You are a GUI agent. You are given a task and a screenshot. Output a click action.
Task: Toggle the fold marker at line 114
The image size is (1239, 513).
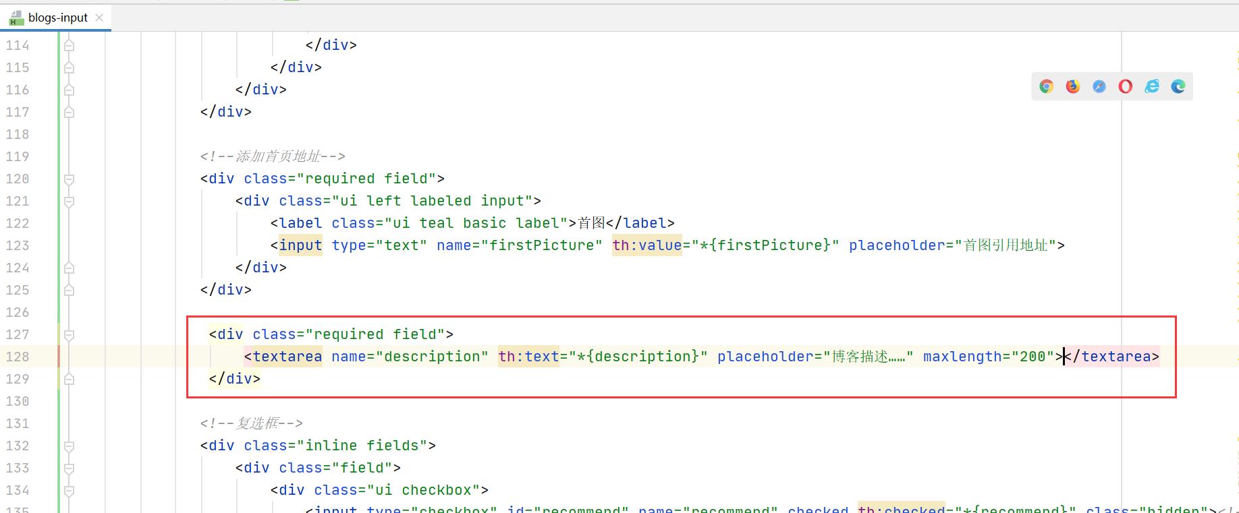click(x=69, y=46)
